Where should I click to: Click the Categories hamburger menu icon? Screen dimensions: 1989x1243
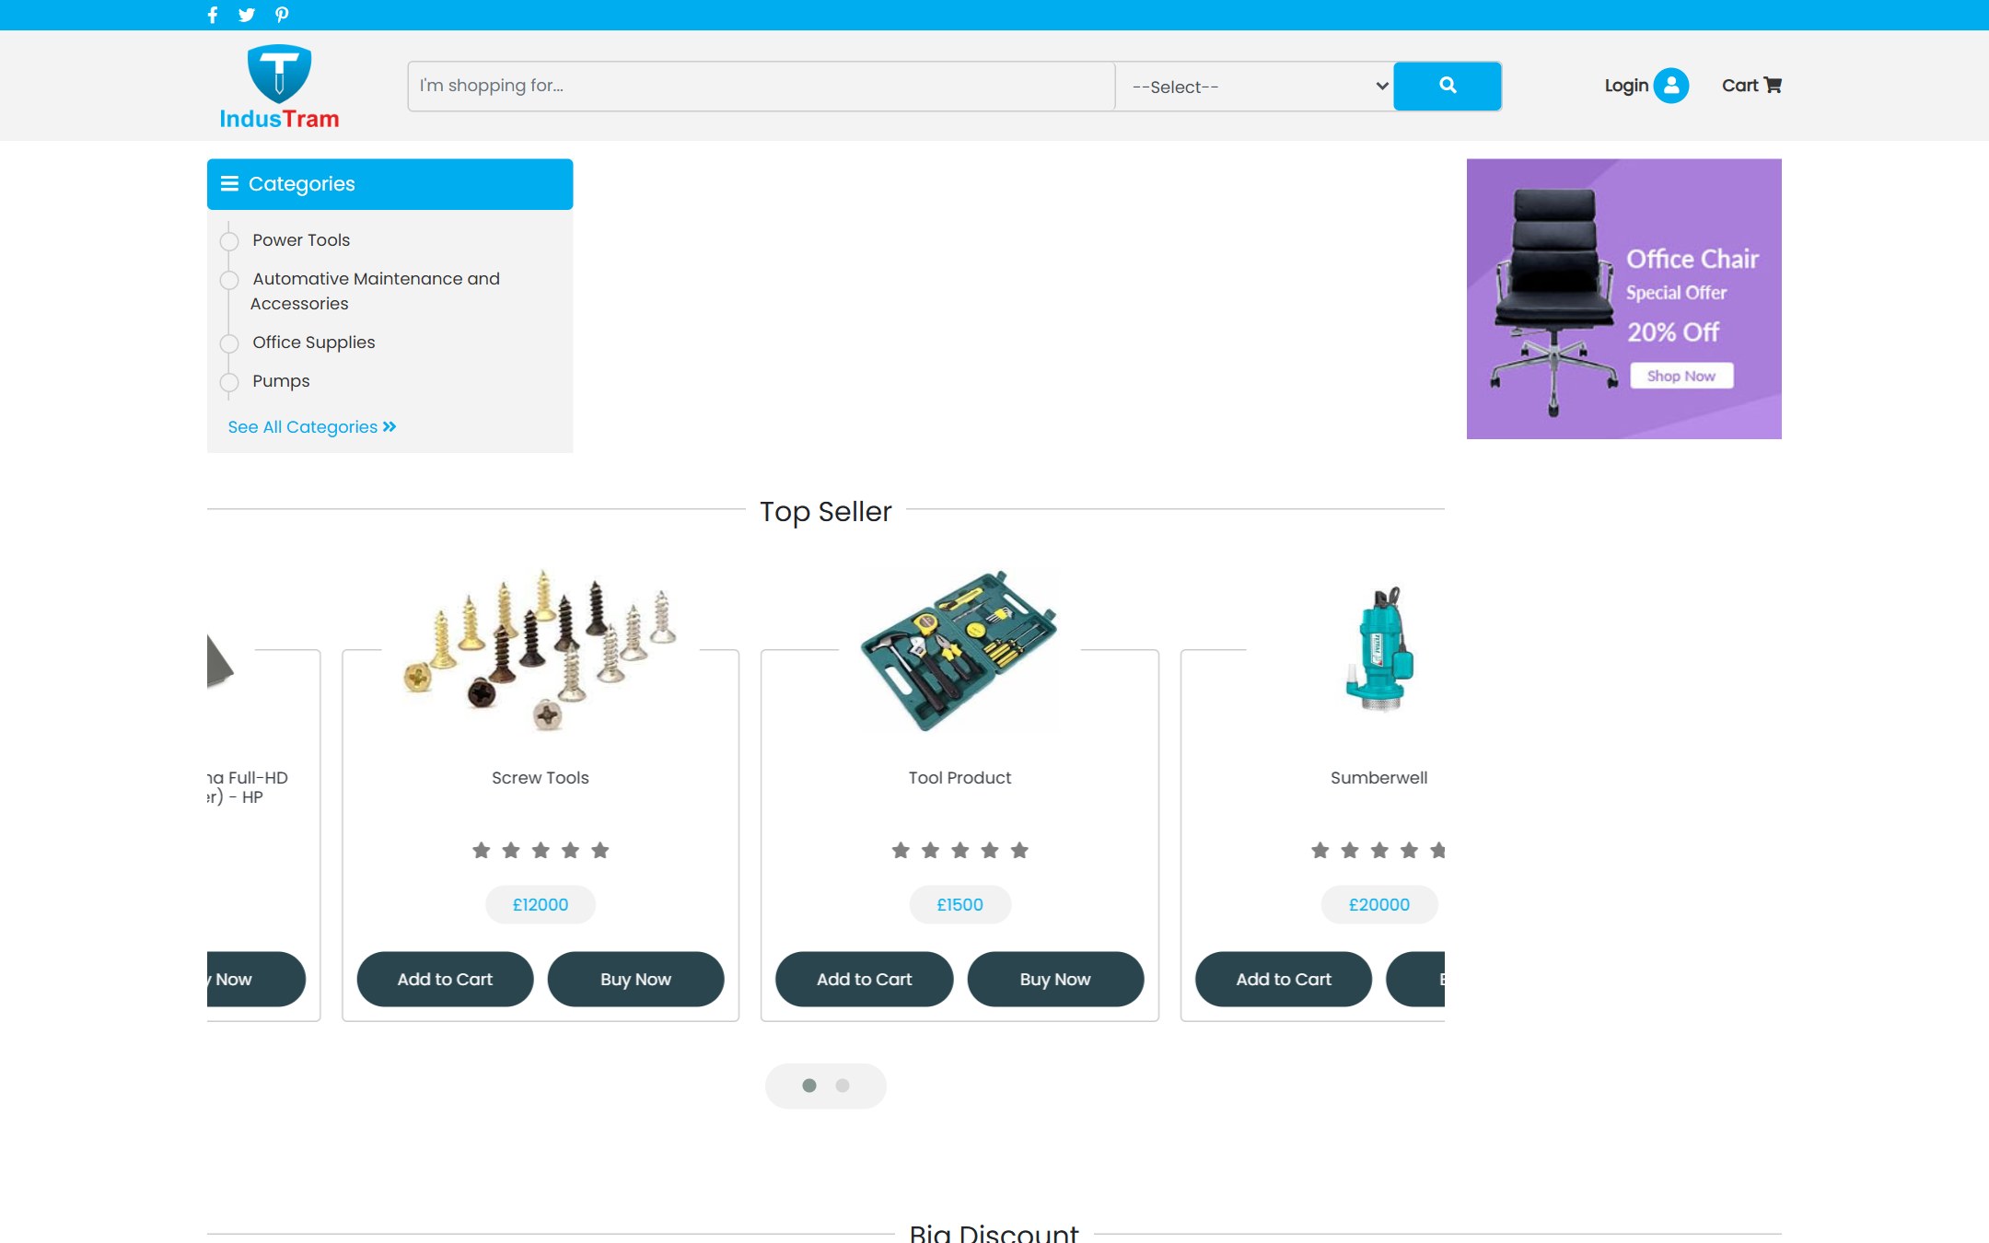(229, 183)
